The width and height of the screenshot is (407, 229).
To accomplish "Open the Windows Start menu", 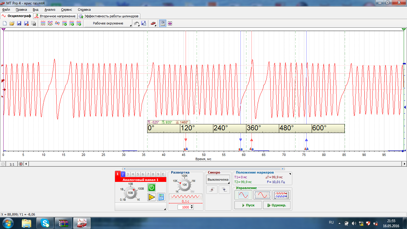I will tap(8, 223).
